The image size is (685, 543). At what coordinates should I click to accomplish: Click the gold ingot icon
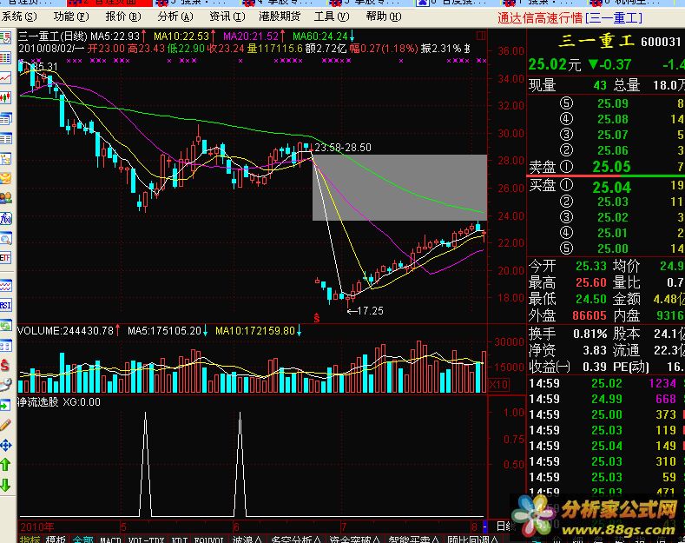tap(5, 178)
